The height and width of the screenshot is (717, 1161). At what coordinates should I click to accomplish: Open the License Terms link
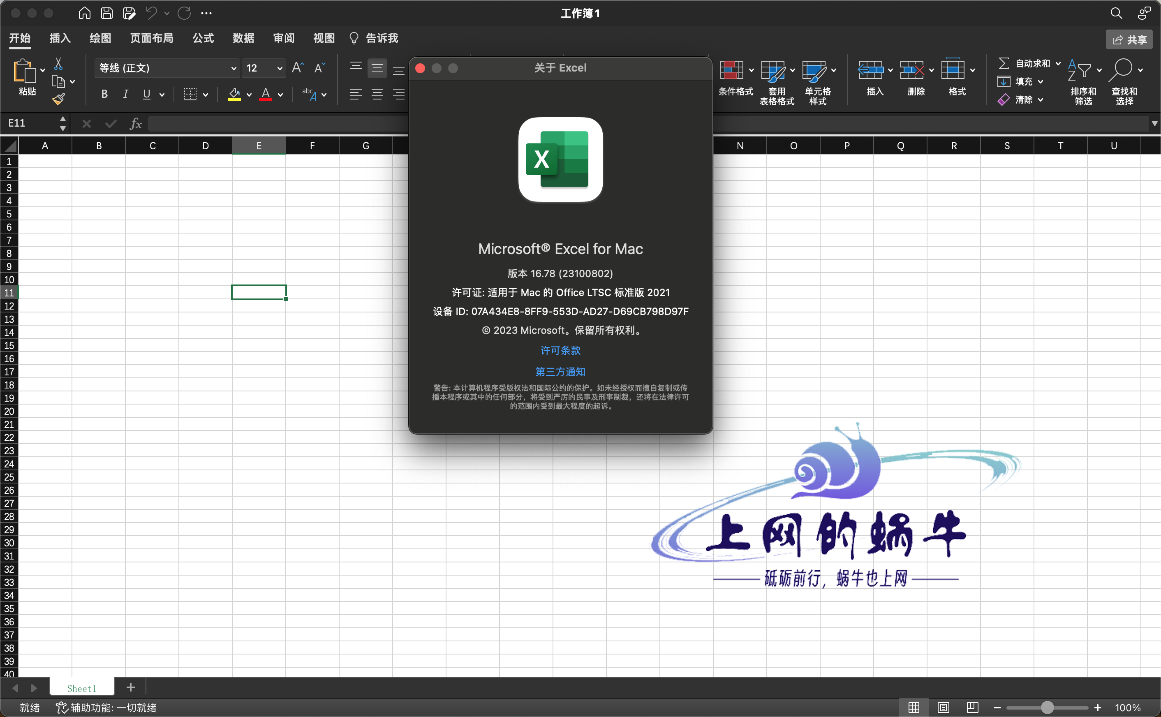click(560, 350)
